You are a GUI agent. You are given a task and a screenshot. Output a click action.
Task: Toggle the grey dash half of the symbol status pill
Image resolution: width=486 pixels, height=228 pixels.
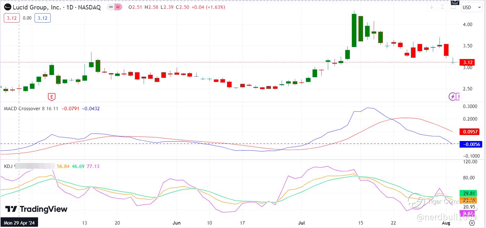110,7
